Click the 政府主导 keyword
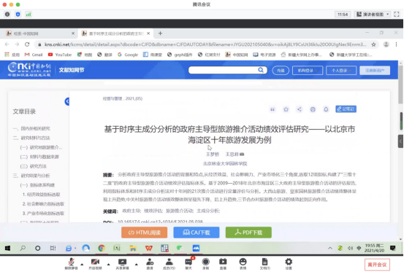This screenshot has height=274, width=404. coord(132,211)
